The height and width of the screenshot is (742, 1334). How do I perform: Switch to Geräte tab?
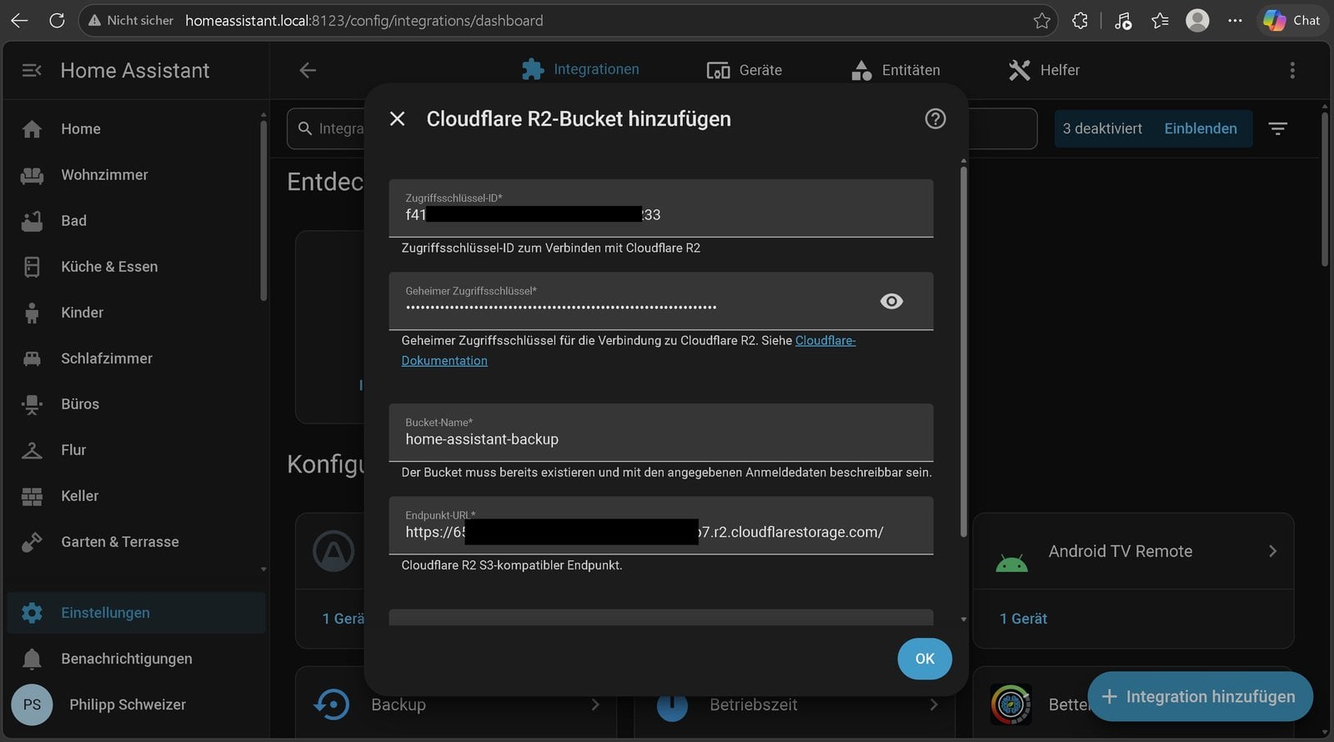point(744,70)
